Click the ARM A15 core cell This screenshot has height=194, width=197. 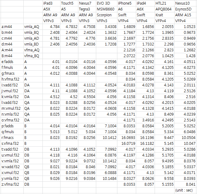pyautogui.click(x=185, y=15)
